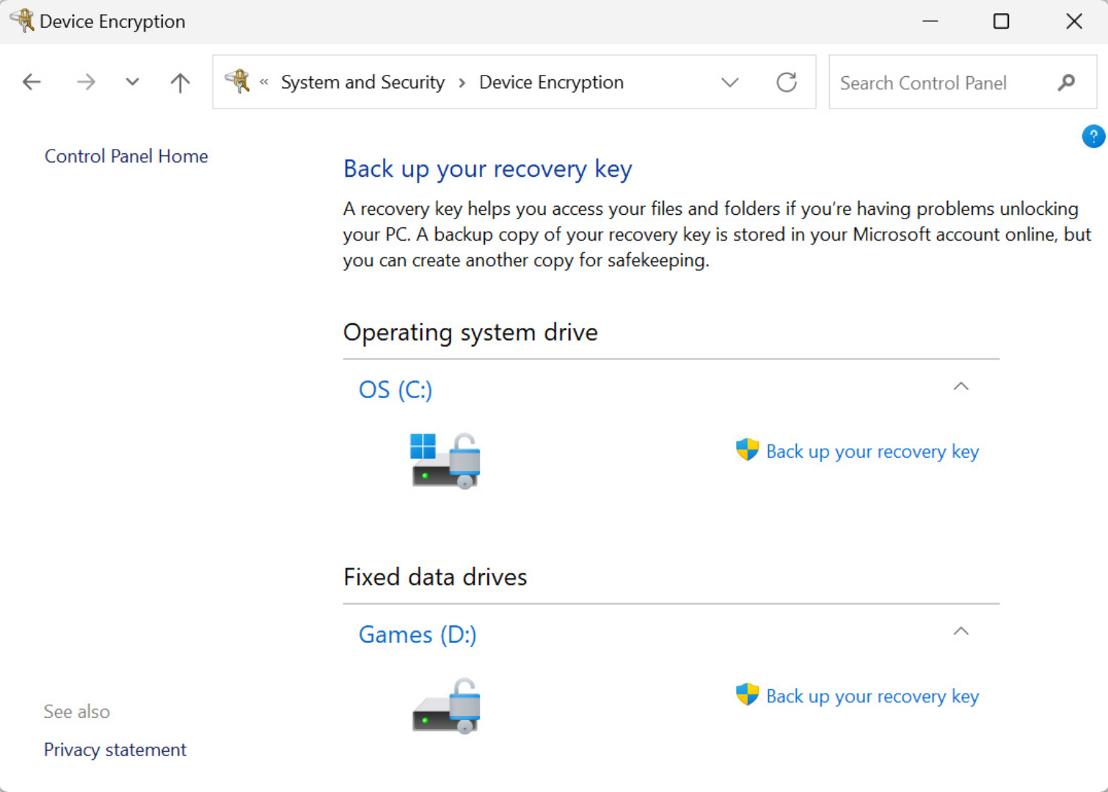Click the search magnifier icon
The image size is (1108, 792).
click(x=1065, y=83)
